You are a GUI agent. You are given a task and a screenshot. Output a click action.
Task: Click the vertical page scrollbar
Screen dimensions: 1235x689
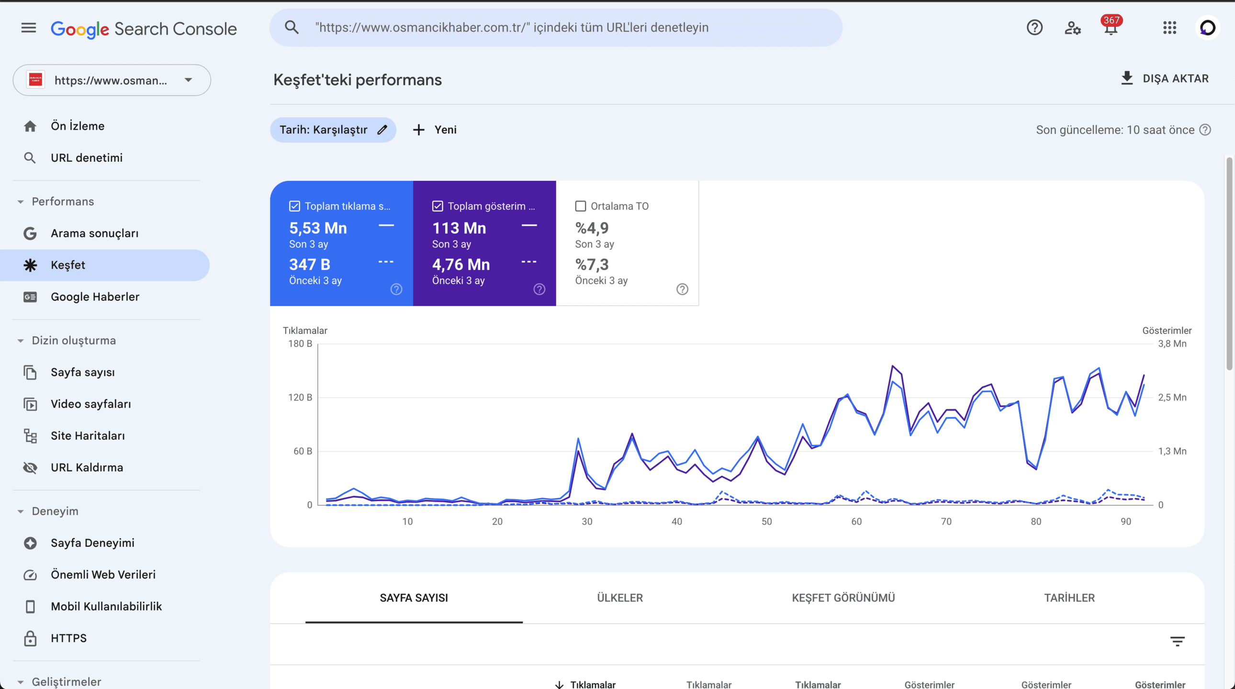tap(1229, 264)
